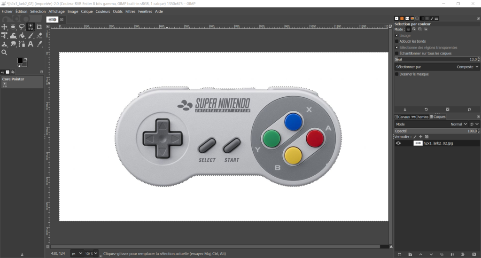Set selection mode to Replace

pos(408,30)
